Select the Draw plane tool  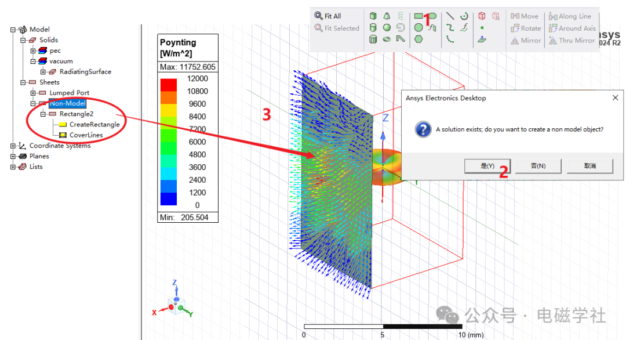(482, 39)
